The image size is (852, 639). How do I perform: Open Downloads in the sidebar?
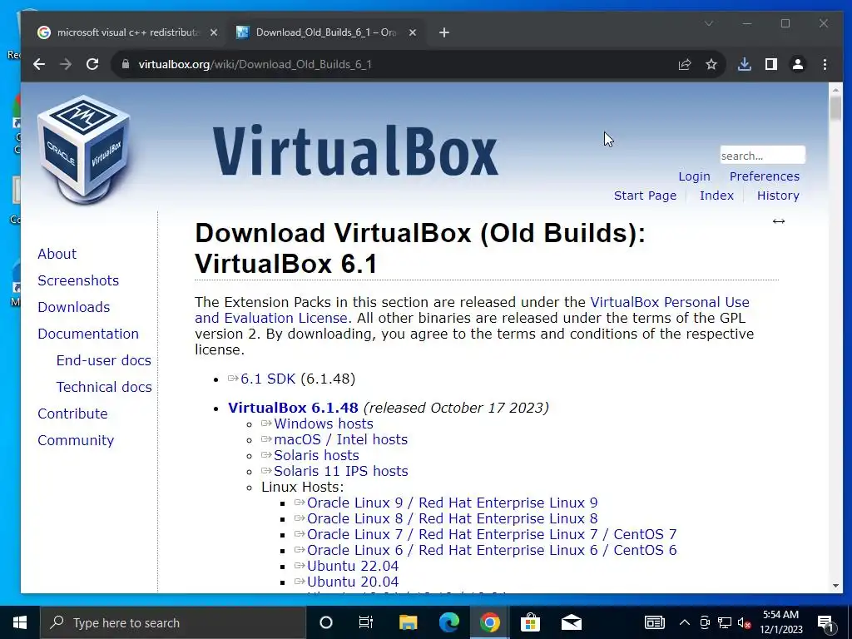click(74, 307)
